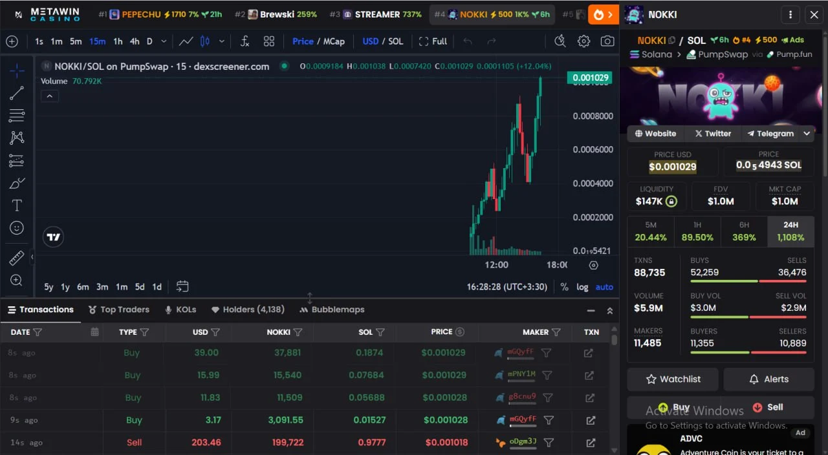
Task: Filter the TYPE column dropdown
Action: click(144, 332)
